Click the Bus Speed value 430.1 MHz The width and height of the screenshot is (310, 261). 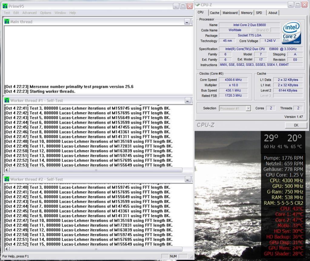(x=233, y=90)
